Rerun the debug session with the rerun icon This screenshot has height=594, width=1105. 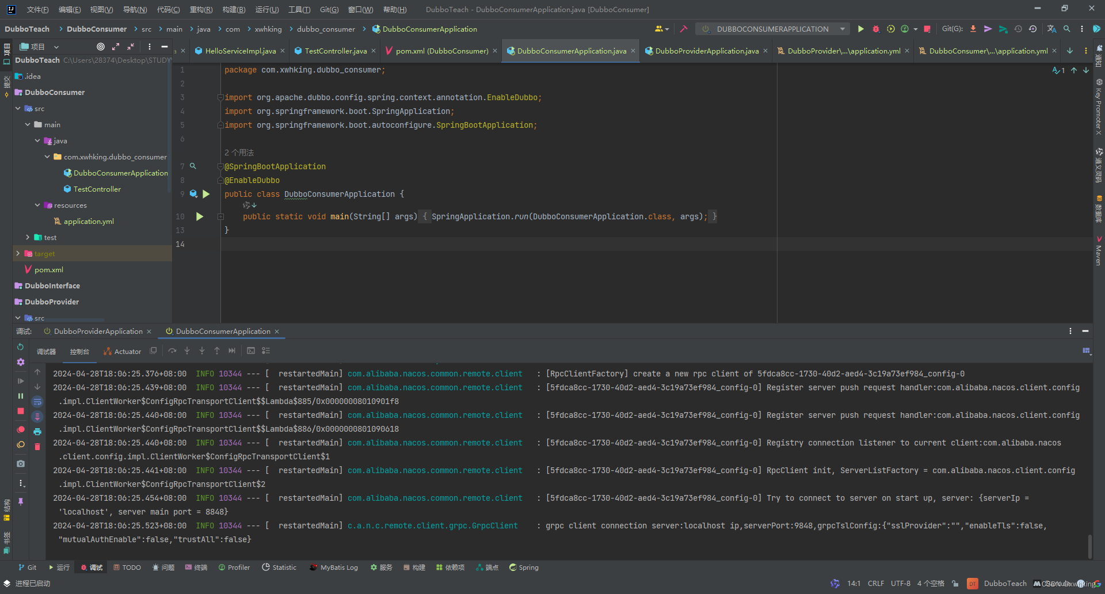pyautogui.click(x=21, y=347)
